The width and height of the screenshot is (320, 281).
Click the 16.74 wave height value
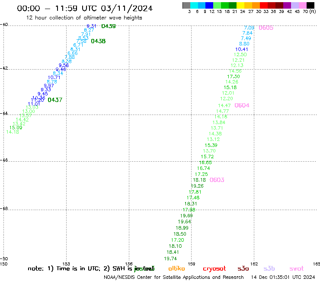coord(204,168)
